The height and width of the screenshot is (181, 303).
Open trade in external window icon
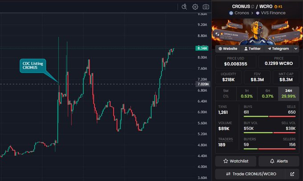coord(292,174)
